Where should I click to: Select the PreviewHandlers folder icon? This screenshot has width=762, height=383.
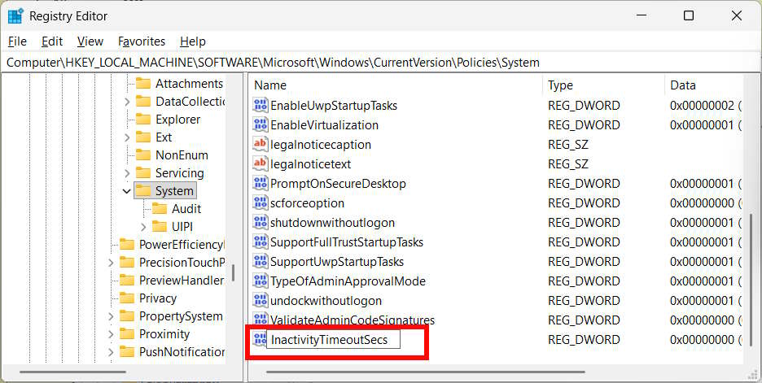(127, 281)
